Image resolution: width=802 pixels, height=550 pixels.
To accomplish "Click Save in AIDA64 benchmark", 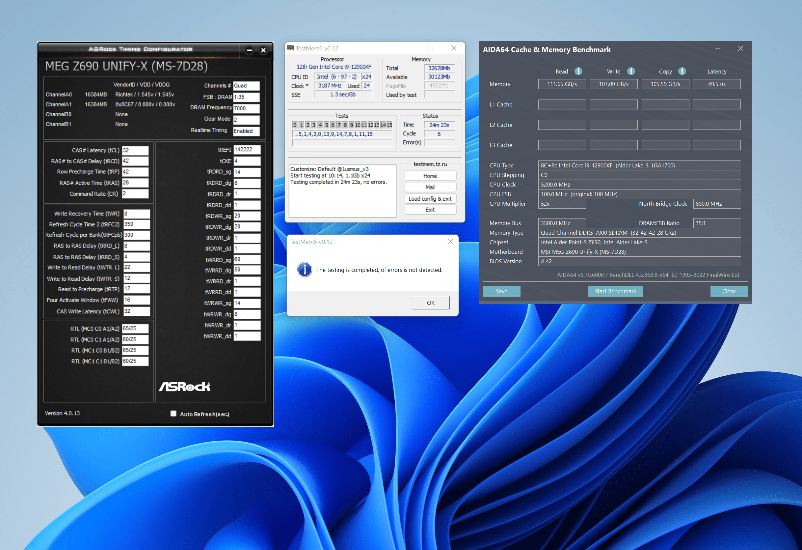I will tap(501, 291).
